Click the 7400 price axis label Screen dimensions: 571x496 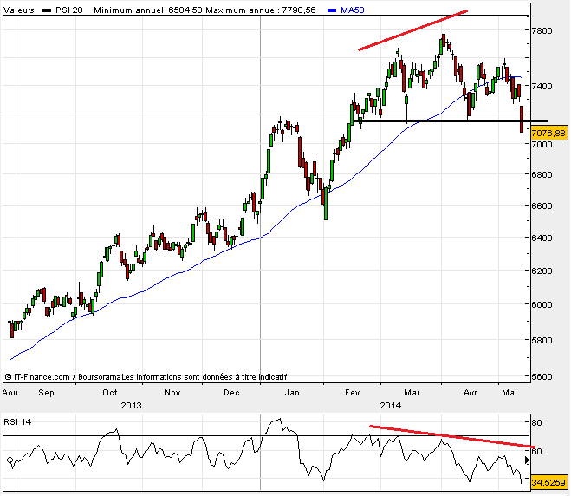tap(542, 86)
